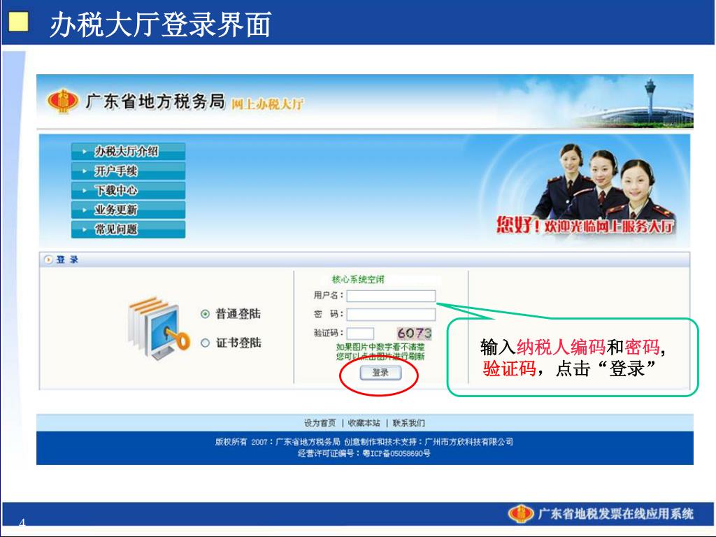The image size is (716, 537).
Task: Select 普通登陆 radio button
Action: coord(206,314)
